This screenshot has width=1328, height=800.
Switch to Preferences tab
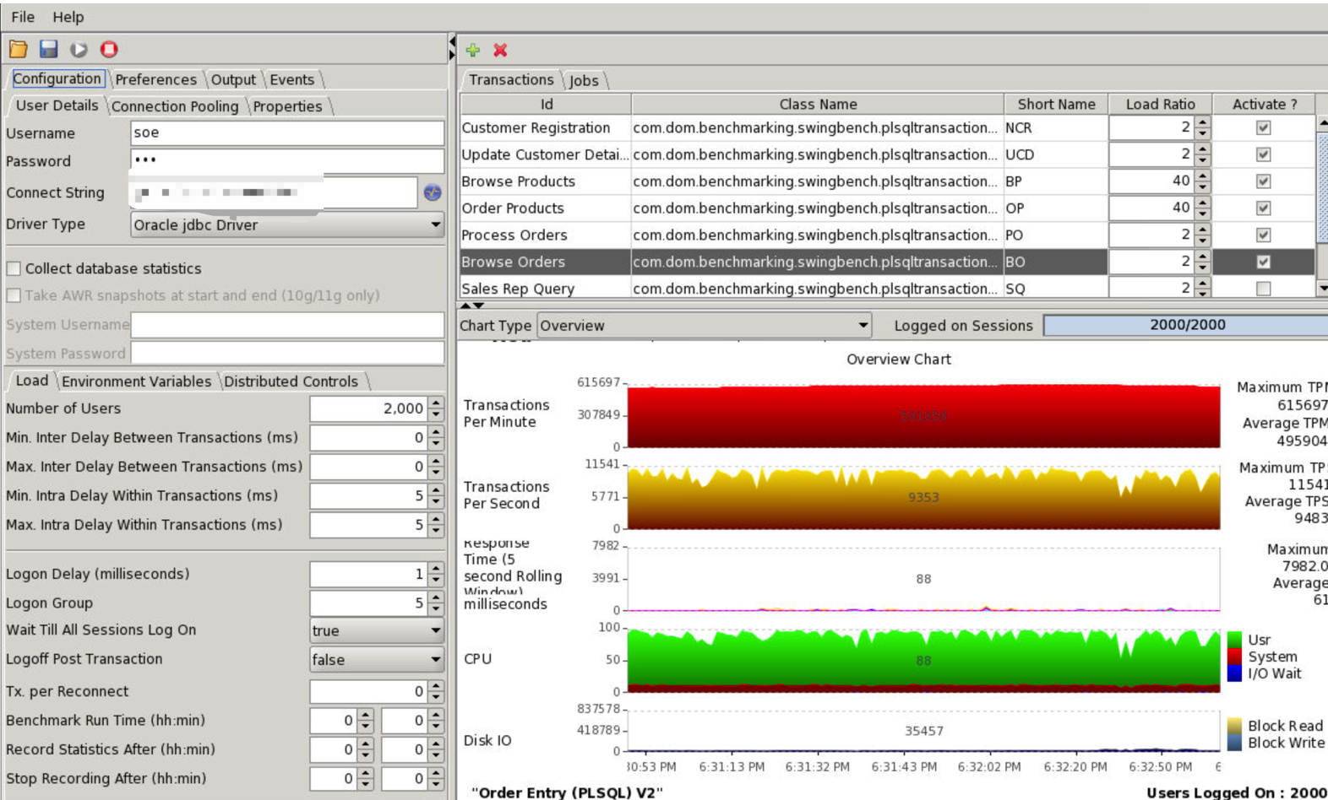[x=155, y=79]
